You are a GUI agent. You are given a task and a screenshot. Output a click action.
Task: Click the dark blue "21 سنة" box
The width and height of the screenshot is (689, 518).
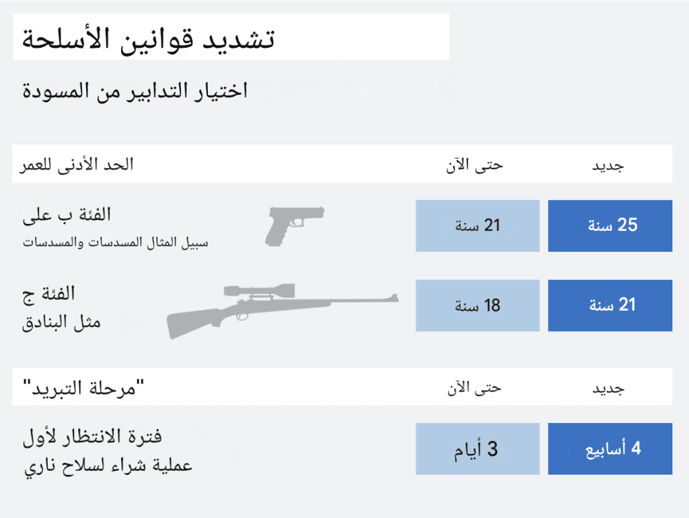(x=610, y=305)
